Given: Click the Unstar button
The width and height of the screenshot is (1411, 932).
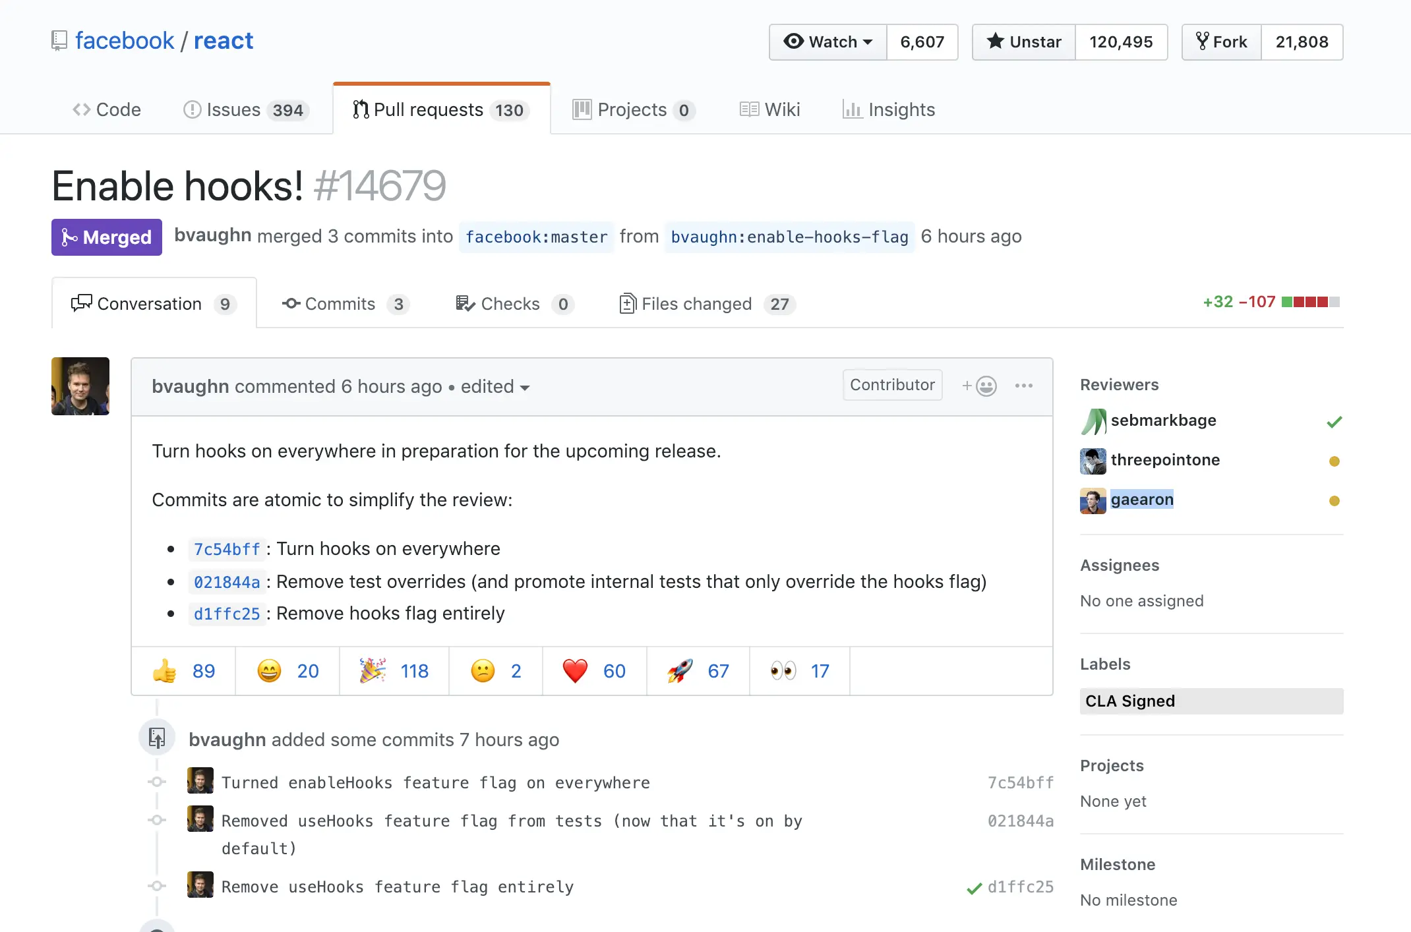Looking at the screenshot, I should (1024, 42).
